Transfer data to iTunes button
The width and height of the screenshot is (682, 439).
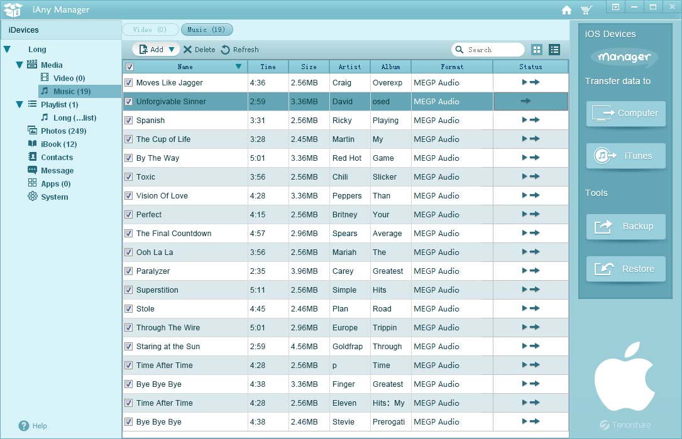tap(625, 156)
